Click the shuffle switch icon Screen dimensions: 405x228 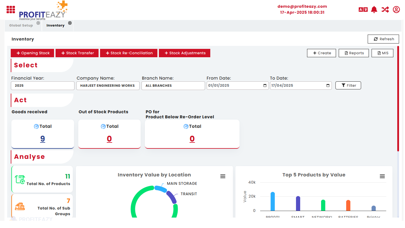385,10
